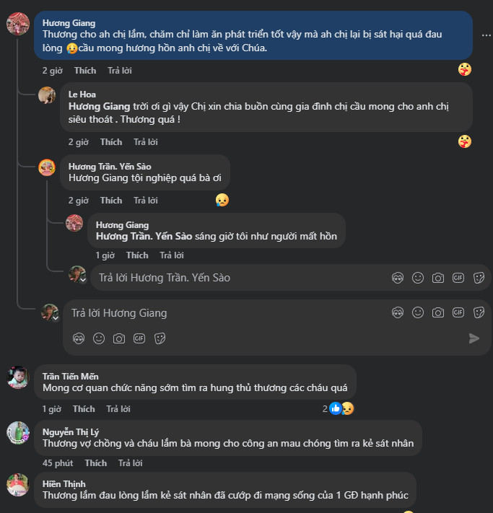The height and width of the screenshot is (513, 493).
Task: Like Nguyễn Thị Lý's comment with Thích
Action: pos(95,462)
